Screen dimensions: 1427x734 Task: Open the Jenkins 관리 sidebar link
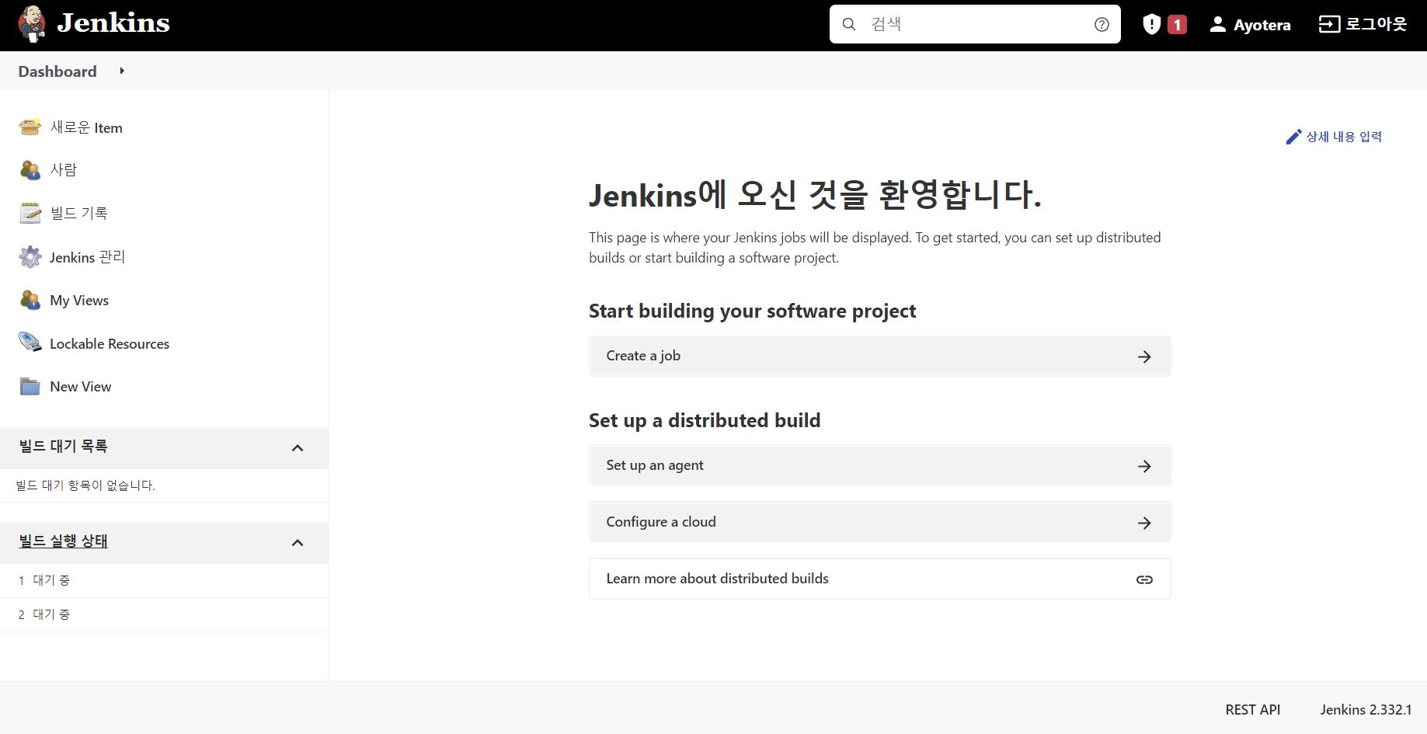click(87, 257)
